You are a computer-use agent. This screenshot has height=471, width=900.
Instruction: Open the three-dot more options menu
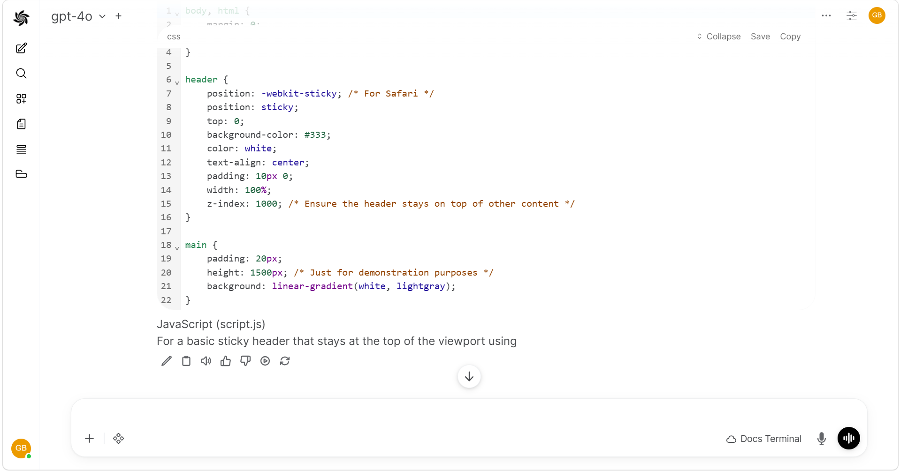tap(826, 15)
